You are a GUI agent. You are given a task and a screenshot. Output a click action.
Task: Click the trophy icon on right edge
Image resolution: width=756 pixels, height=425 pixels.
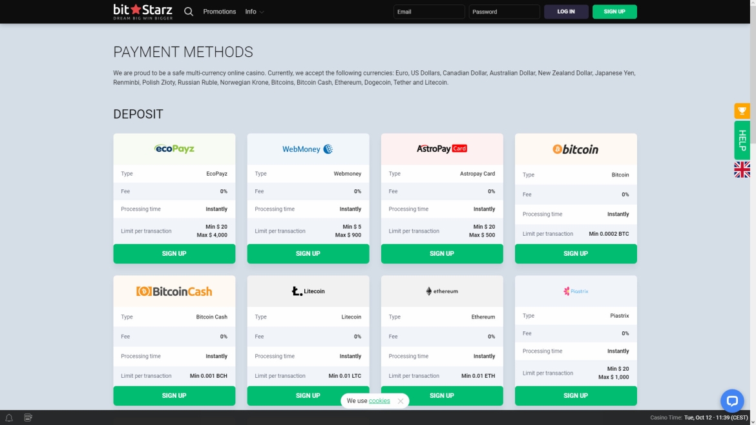coord(742,111)
